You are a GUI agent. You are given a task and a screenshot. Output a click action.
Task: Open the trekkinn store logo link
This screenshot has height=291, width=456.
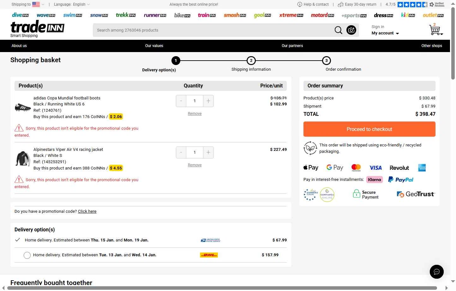126,15
